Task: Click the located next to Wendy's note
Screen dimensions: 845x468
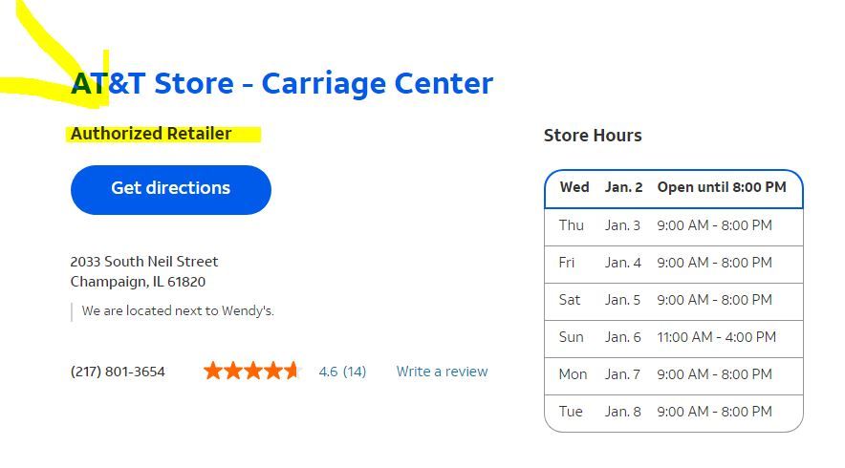Action: pyautogui.click(x=178, y=311)
